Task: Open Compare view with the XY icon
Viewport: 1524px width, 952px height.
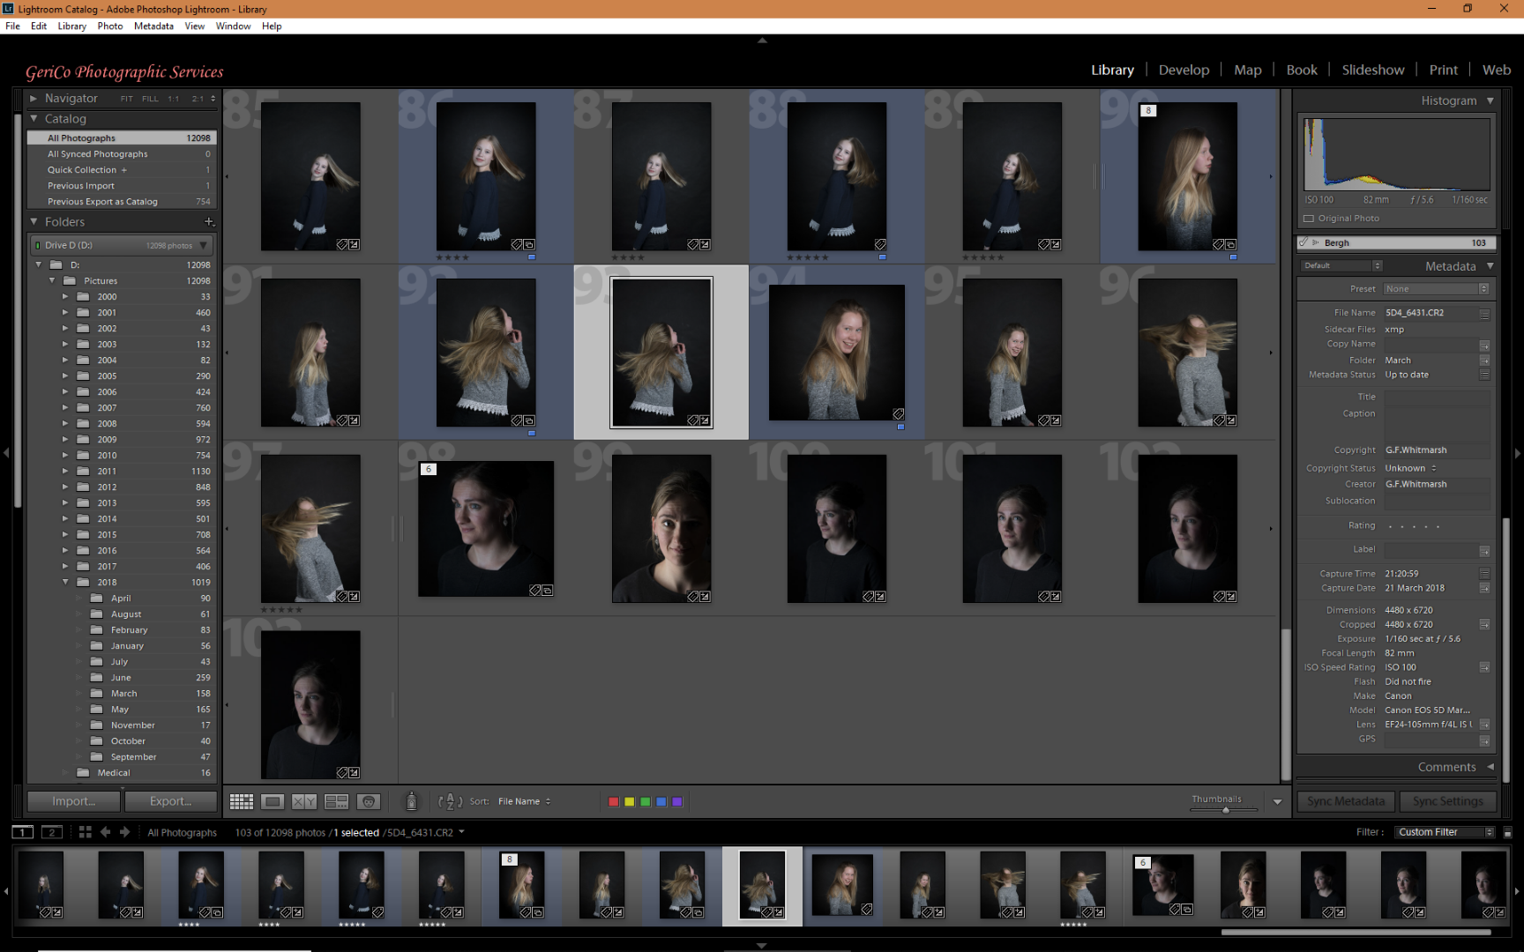Action: [304, 801]
